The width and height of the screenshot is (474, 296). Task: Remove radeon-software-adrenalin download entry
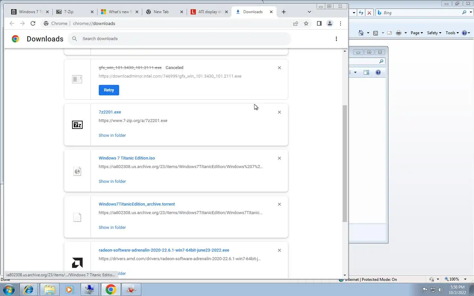[279, 250]
